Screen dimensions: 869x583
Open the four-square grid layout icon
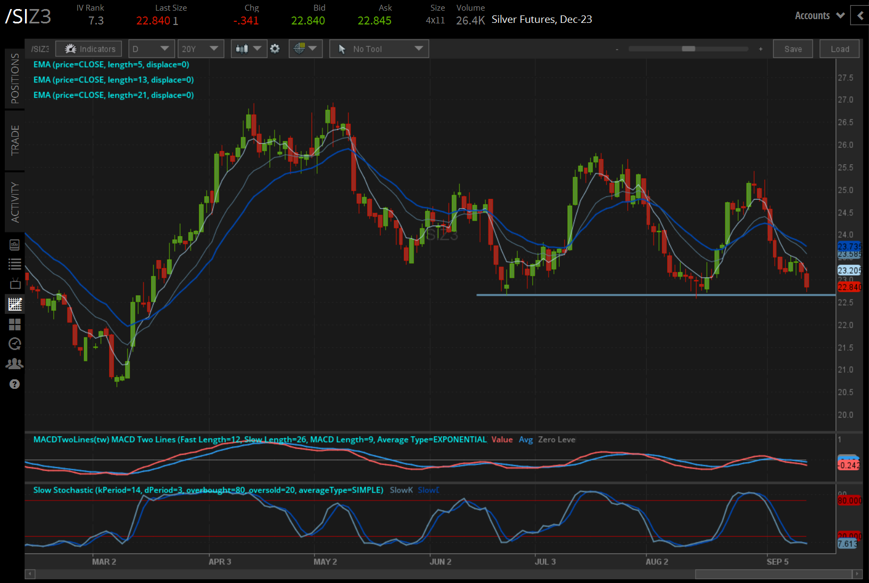click(15, 324)
